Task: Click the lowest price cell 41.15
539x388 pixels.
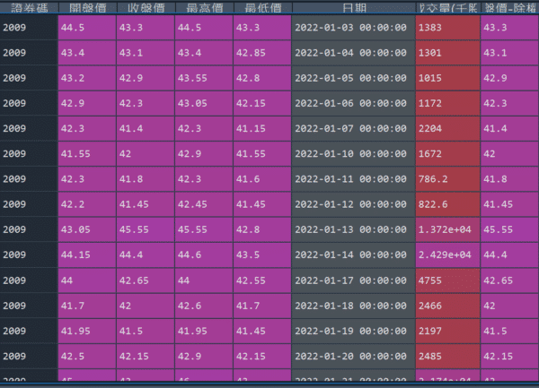Action: 261,129
